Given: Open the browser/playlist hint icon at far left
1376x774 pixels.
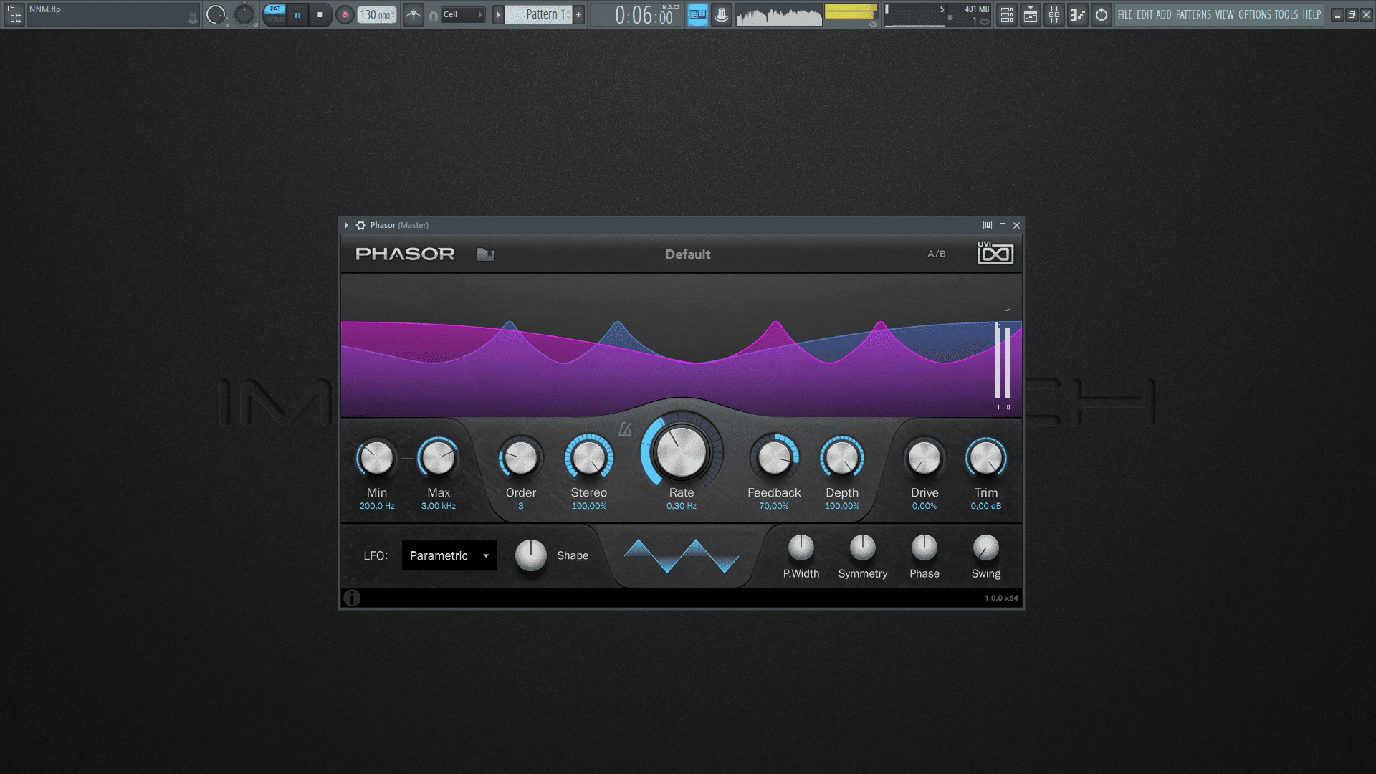Looking at the screenshot, I should [14, 14].
